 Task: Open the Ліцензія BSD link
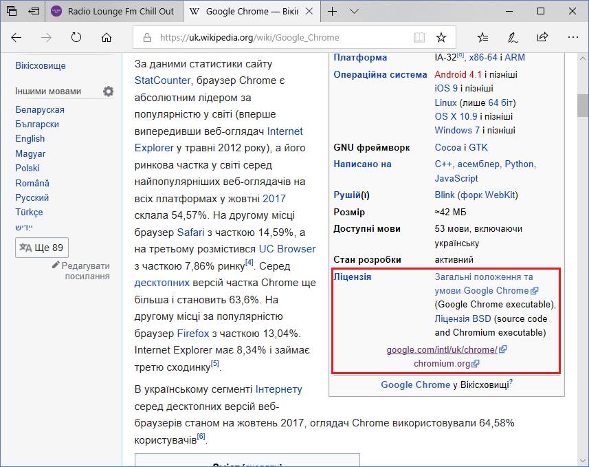463,319
